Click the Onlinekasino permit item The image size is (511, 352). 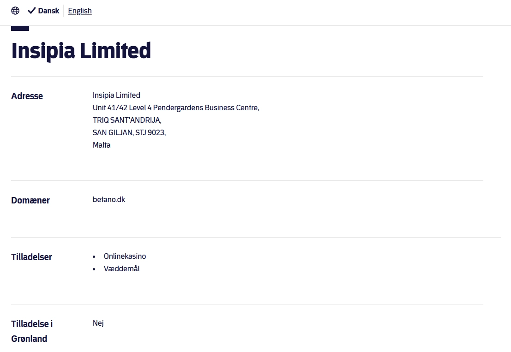pos(125,256)
